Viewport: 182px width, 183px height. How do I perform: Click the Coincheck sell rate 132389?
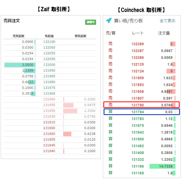(x=138, y=44)
